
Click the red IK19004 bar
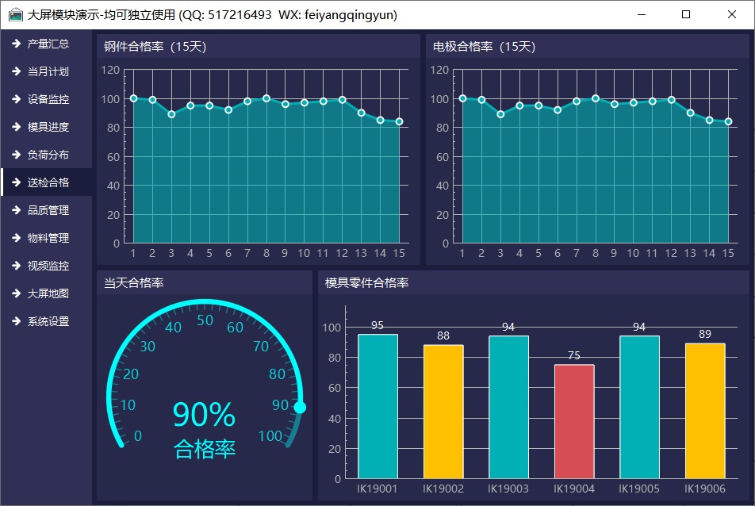[x=574, y=421]
